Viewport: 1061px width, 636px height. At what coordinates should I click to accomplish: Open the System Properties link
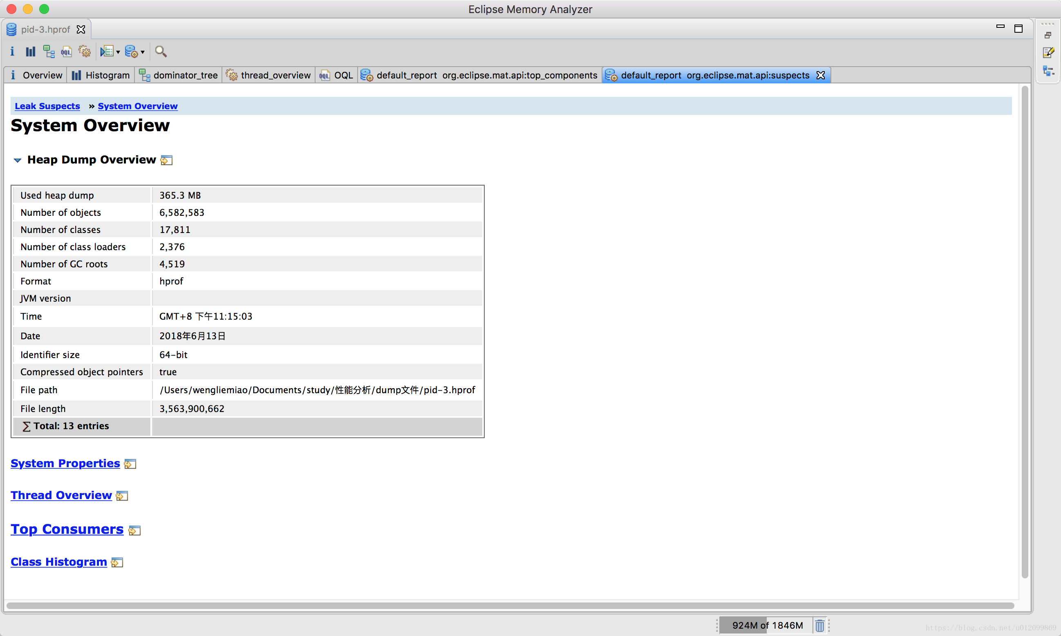pos(65,463)
